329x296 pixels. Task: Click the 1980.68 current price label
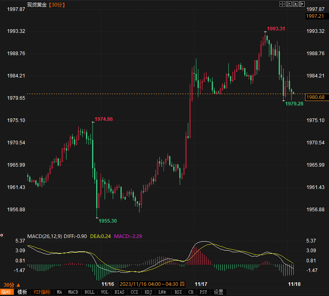pos(316,97)
